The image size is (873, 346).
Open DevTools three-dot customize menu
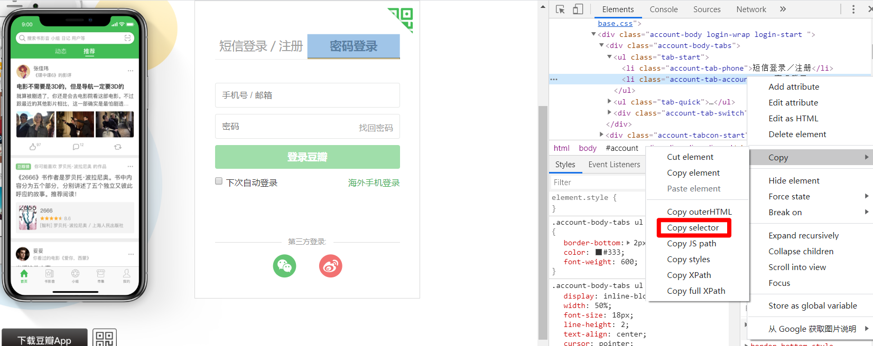click(x=853, y=9)
